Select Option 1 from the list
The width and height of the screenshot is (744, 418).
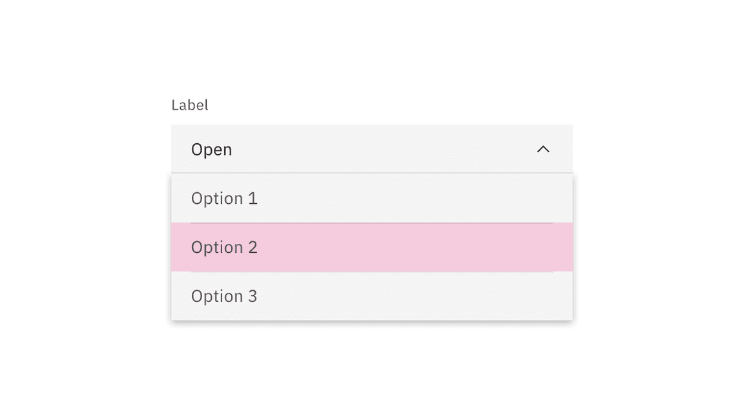tap(371, 199)
